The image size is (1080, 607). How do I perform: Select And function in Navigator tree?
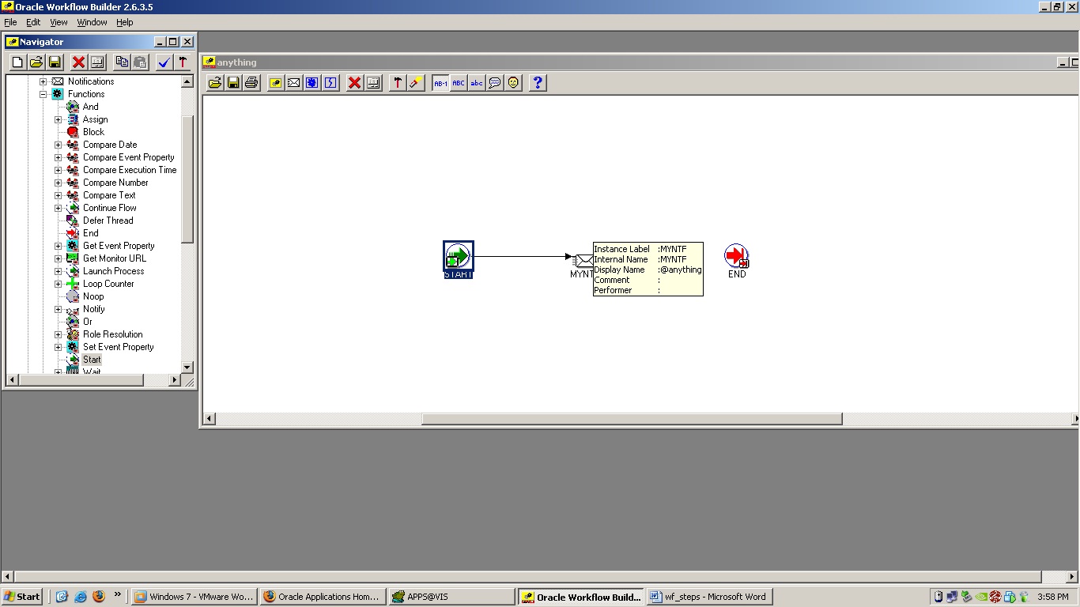point(90,107)
